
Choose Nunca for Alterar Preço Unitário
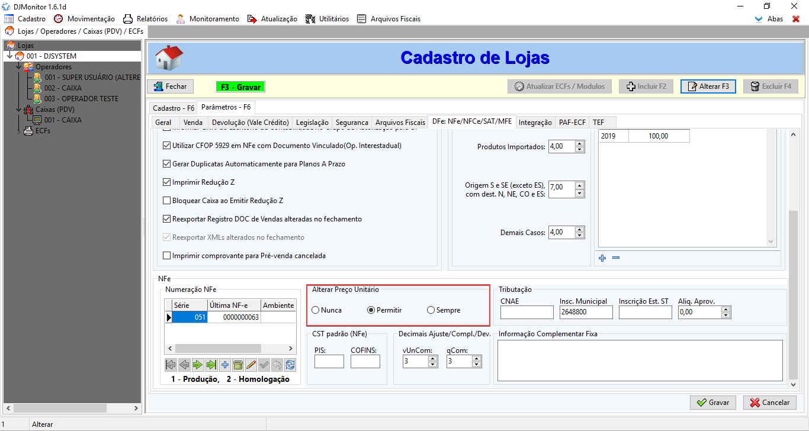316,310
